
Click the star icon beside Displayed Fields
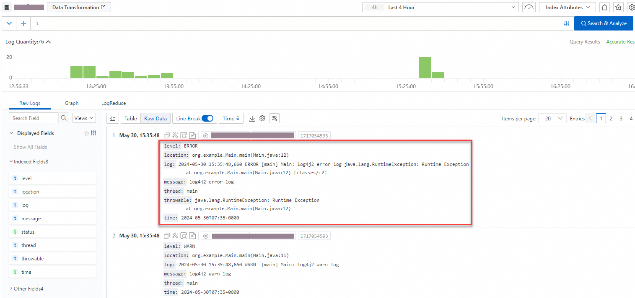click(87, 133)
